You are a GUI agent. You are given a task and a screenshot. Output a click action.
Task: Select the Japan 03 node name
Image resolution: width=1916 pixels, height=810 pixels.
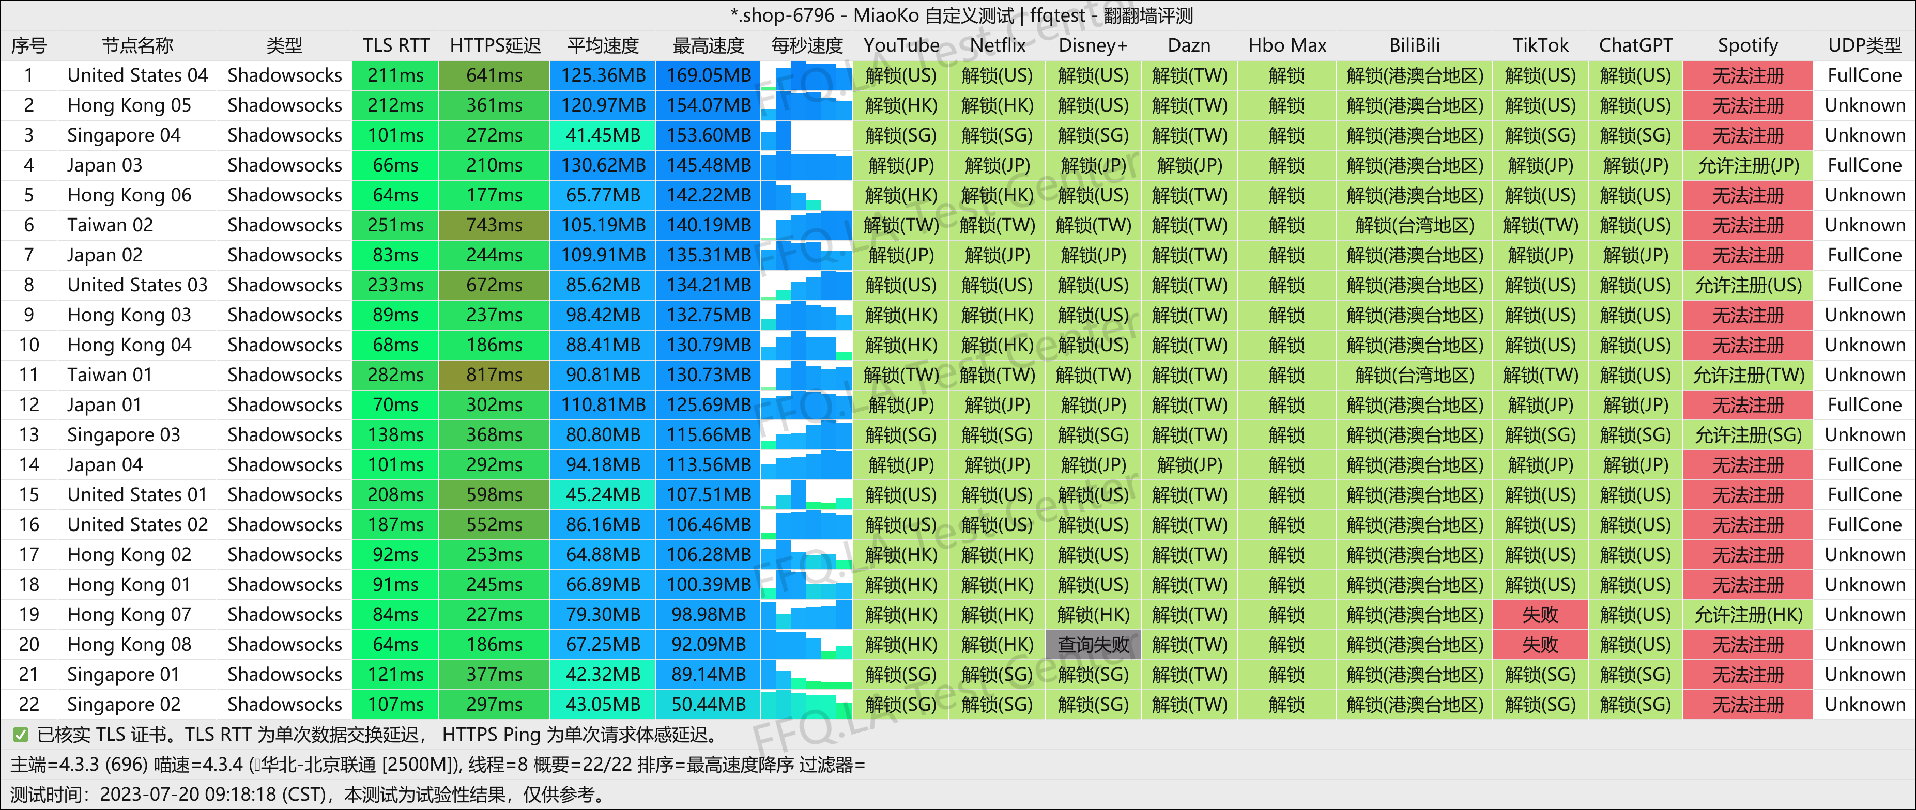click(x=105, y=165)
